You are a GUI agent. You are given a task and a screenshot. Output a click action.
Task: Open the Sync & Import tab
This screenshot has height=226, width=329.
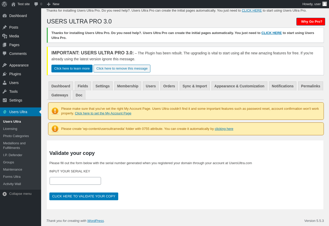coord(195,86)
